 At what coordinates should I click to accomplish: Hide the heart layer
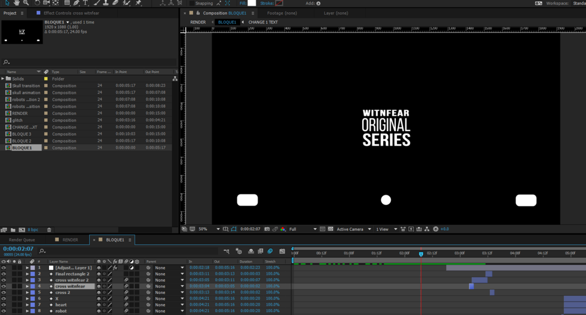point(3,305)
